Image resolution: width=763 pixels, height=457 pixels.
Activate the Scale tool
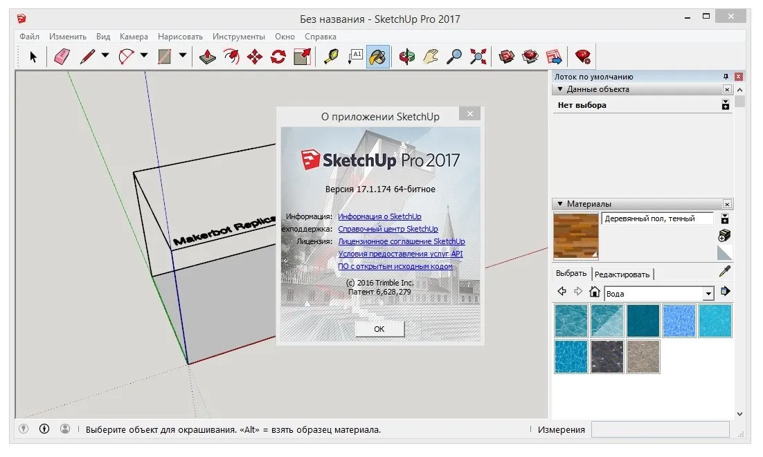point(302,57)
